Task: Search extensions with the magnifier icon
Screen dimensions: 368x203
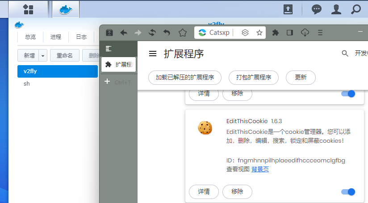Action: click(x=345, y=54)
